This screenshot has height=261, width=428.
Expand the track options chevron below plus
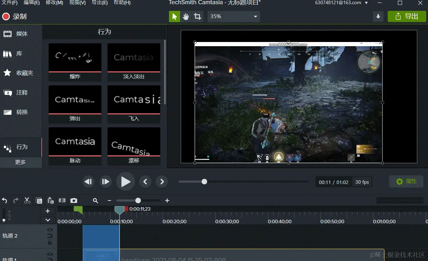tap(48, 220)
